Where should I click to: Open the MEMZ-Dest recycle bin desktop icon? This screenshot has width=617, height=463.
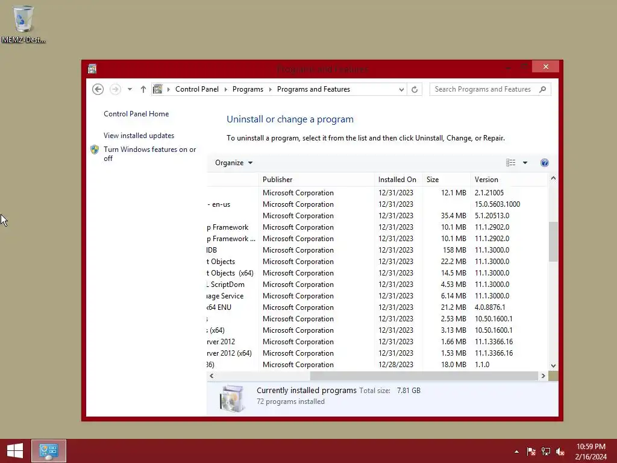coord(23,24)
